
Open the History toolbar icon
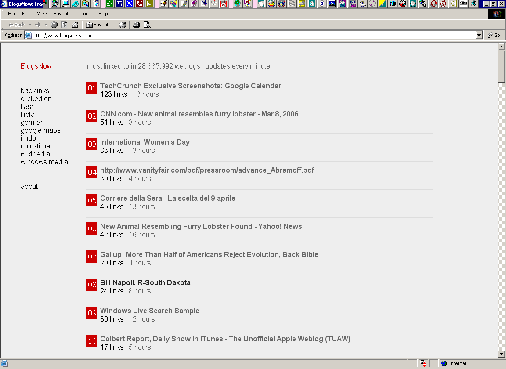pyautogui.click(x=123, y=25)
